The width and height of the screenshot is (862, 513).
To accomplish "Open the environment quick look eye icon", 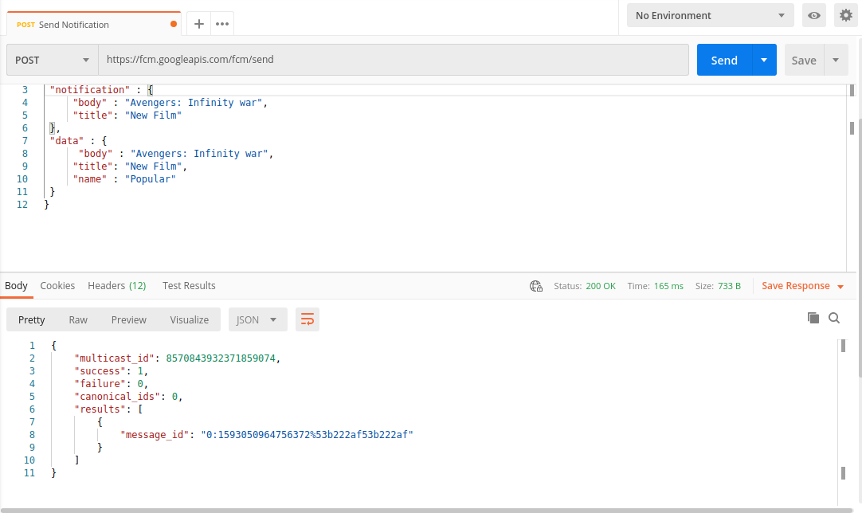I will click(x=813, y=15).
